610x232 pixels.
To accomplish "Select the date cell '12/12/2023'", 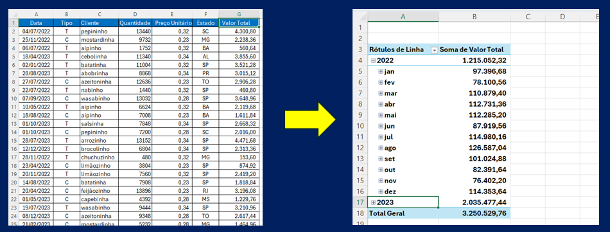I will pos(36,149).
